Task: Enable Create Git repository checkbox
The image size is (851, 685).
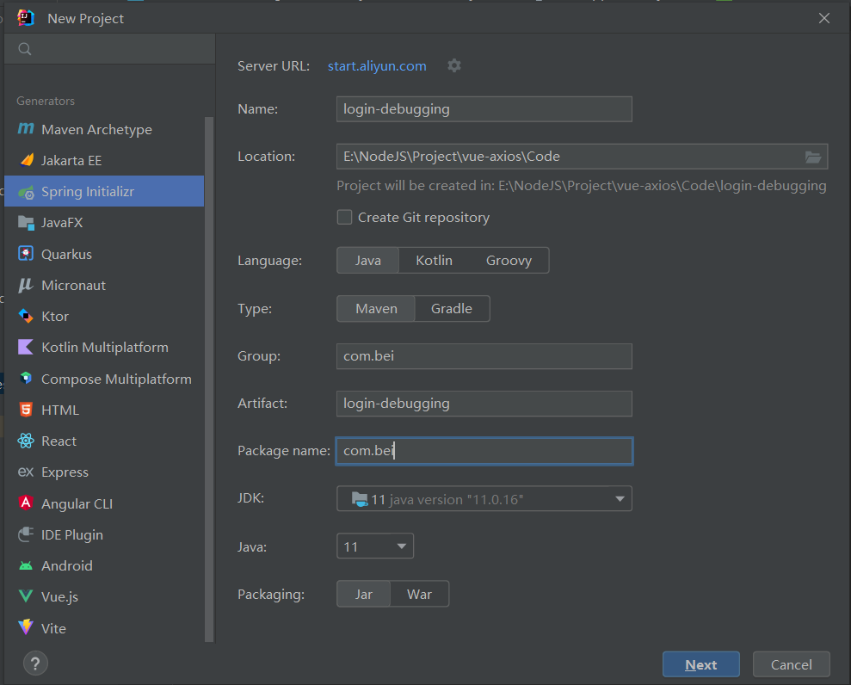Action: [344, 218]
